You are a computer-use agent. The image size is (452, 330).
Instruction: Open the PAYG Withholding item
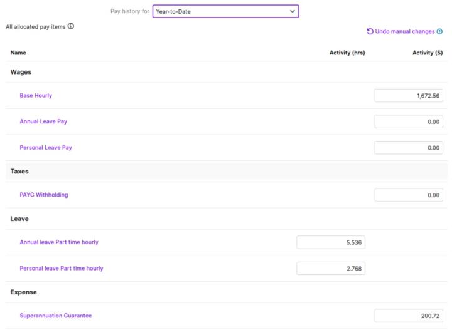(x=44, y=195)
